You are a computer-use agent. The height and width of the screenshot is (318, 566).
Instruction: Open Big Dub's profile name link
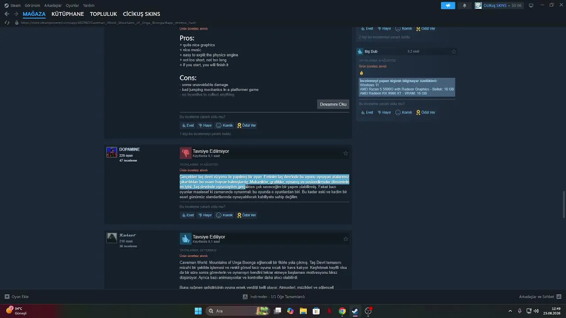click(371, 52)
